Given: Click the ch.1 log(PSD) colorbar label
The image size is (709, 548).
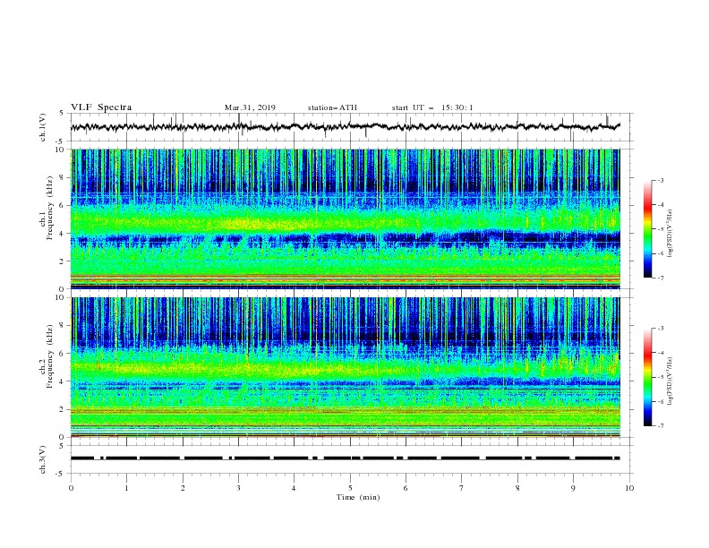Looking at the screenshot, I should [x=670, y=234].
